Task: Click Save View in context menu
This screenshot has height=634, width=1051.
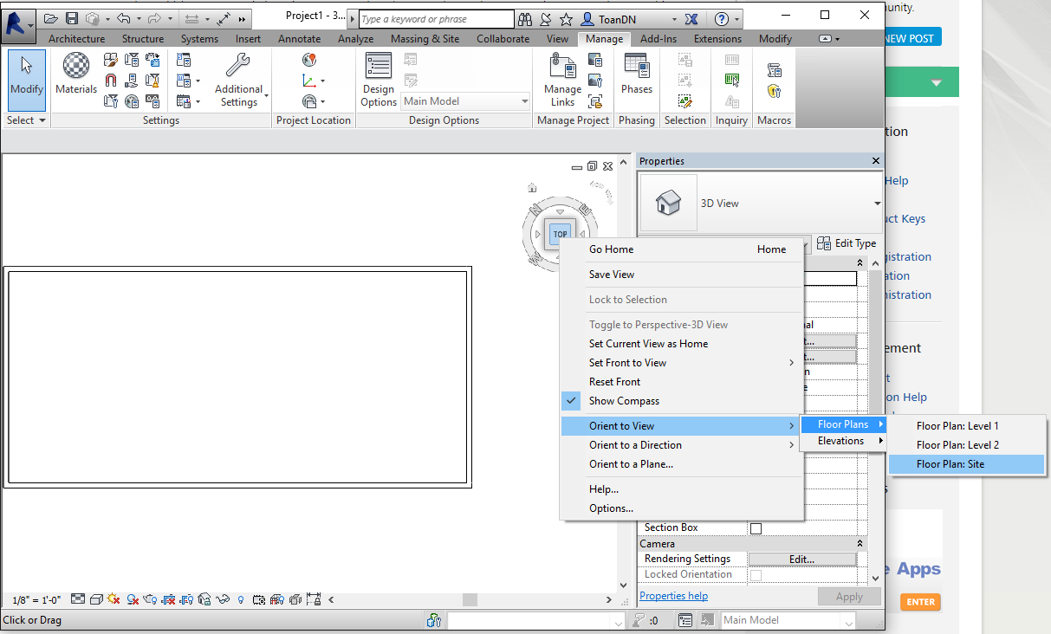Action: coord(683,275)
